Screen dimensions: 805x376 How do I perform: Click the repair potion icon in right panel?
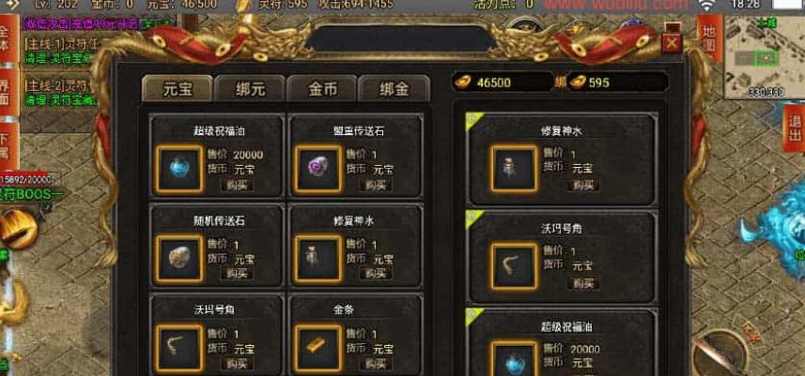pyautogui.click(x=514, y=169)
